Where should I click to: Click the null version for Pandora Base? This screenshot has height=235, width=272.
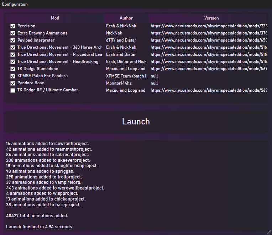pos(154,83)
